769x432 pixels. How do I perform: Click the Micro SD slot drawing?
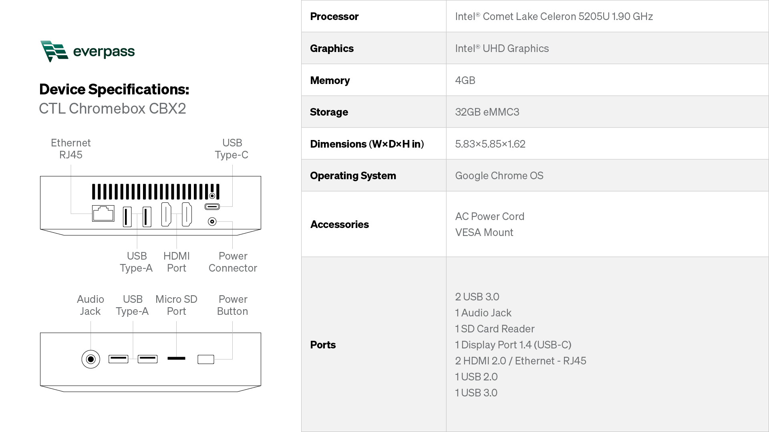(x=176, y=358)
